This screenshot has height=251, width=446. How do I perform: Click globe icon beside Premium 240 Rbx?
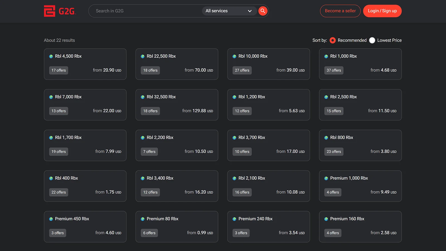234,219
